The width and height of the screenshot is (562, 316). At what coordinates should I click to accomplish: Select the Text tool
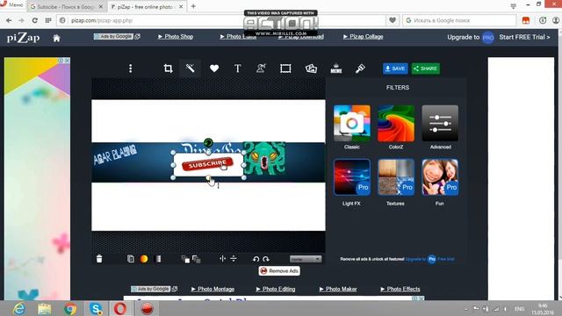(x=237, y=68)
